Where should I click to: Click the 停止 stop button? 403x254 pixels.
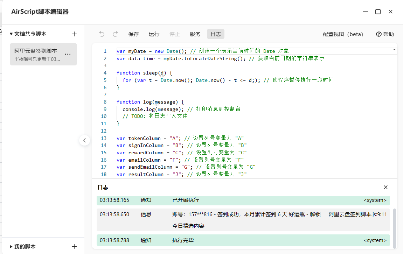pyautogui.click(x=174, y=34)
